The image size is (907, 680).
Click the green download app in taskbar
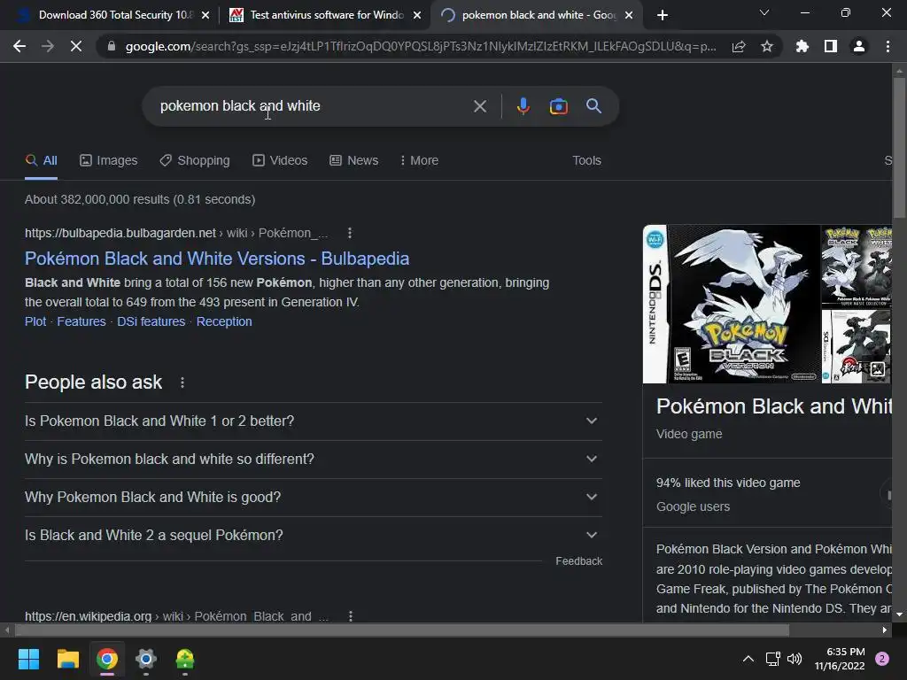click(185, 659)
